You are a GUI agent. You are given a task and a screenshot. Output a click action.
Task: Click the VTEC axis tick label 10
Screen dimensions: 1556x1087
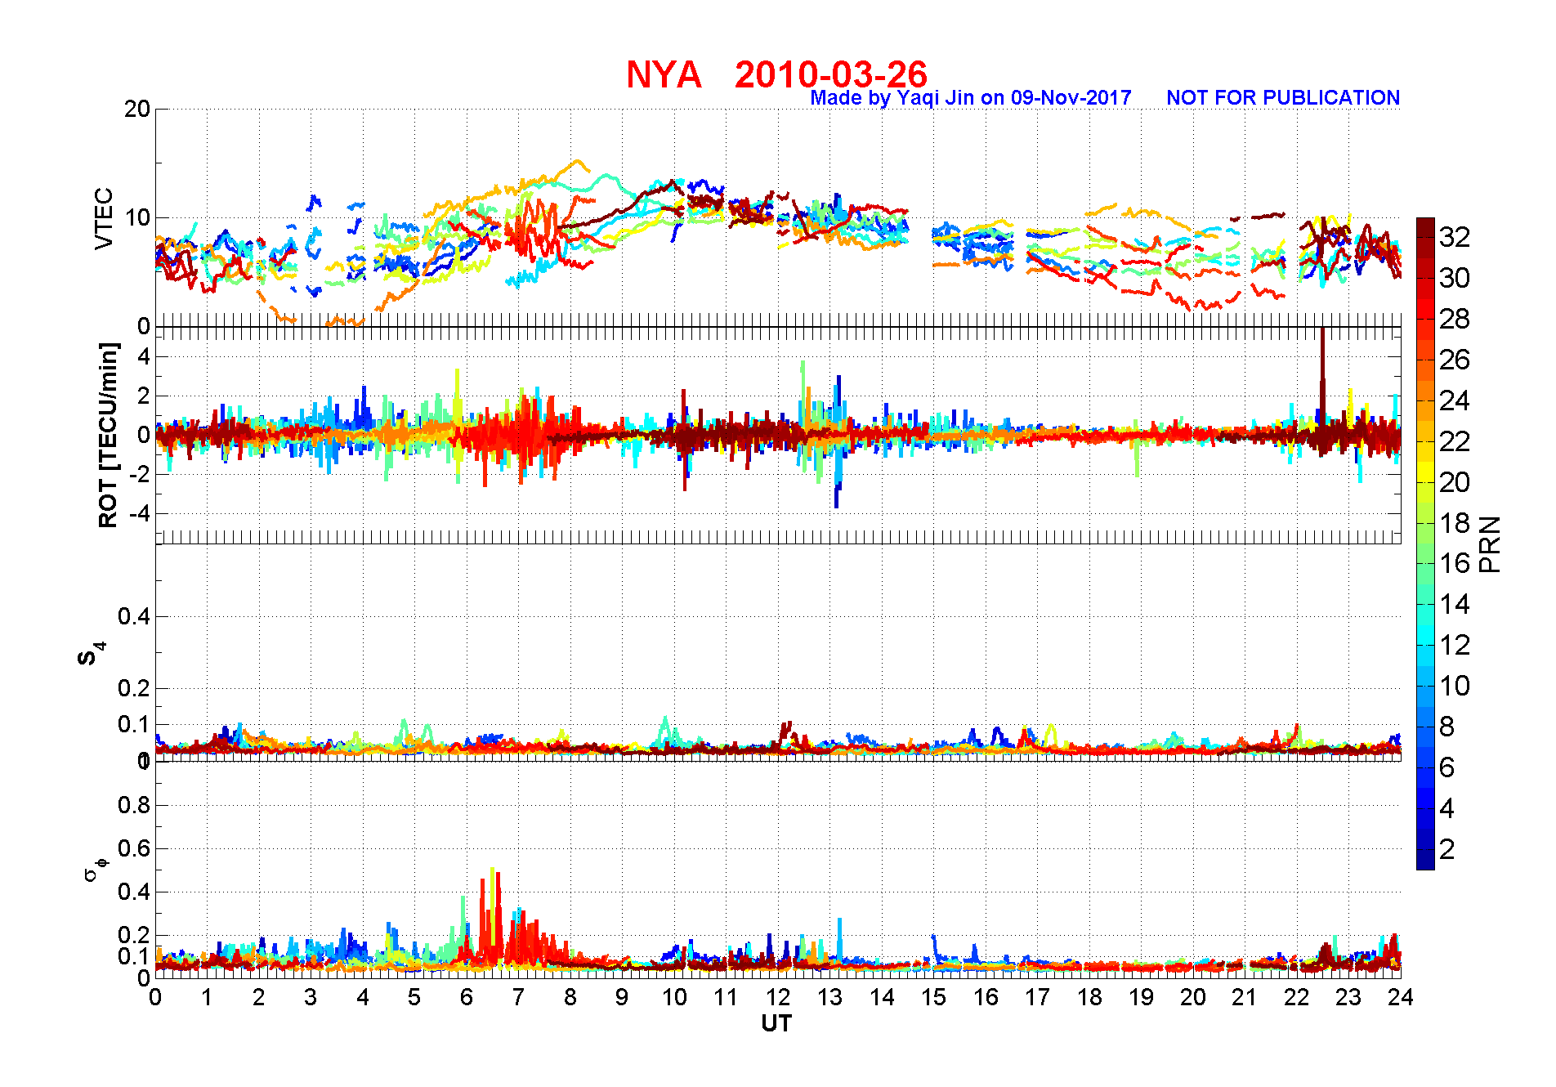click(x=137, y=217)
